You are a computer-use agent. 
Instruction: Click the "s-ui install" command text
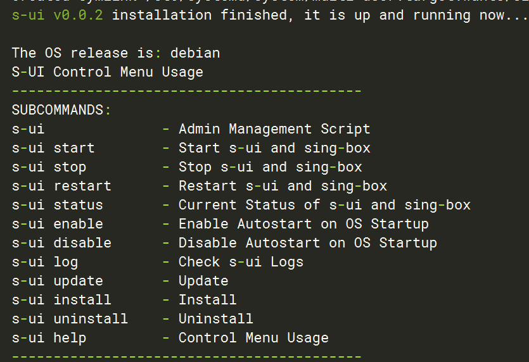[61, 300]
